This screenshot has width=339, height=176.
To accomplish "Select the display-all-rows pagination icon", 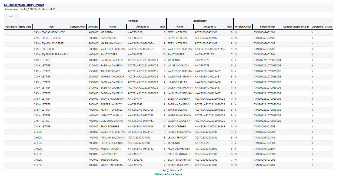I will [x=168, y=170].
